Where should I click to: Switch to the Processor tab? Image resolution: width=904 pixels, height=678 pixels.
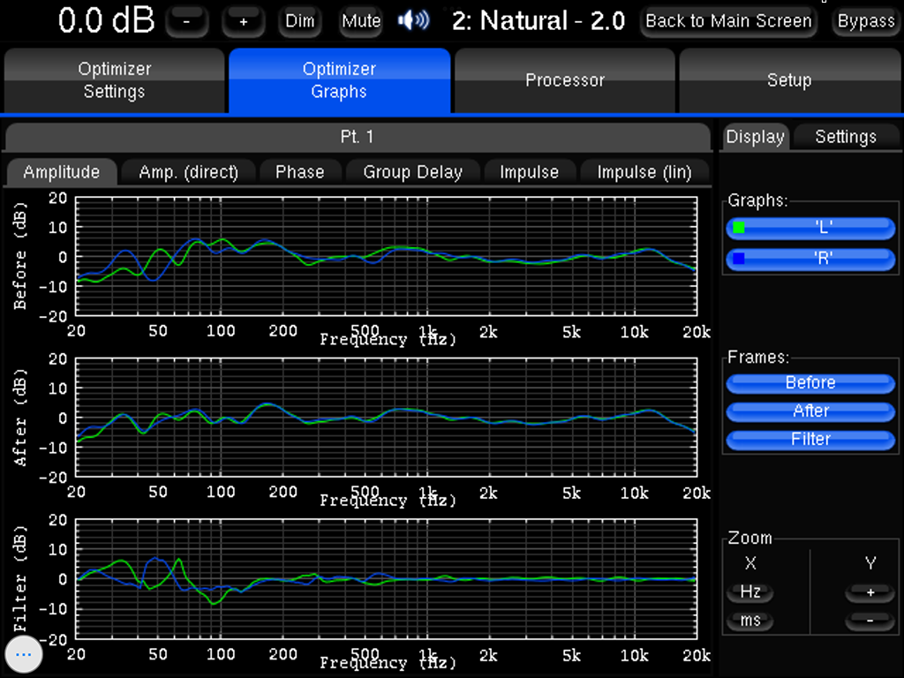point(564,80)
